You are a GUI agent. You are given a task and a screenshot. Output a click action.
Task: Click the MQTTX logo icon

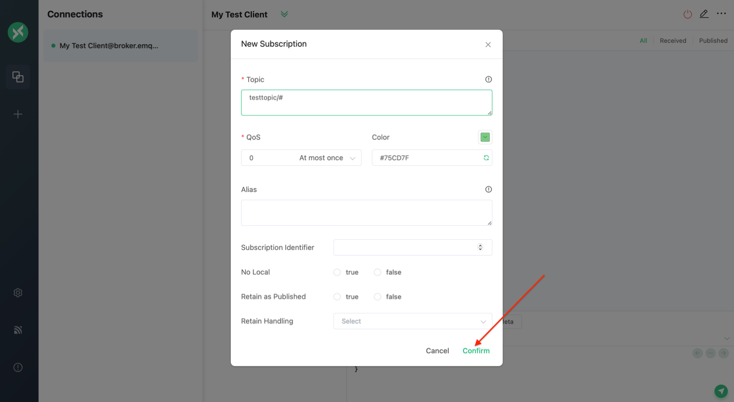[x=18, y=32]
